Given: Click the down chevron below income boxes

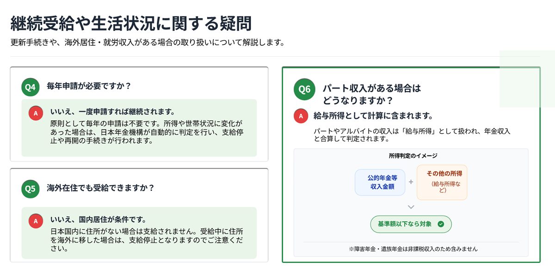Looking at the screenshot, I should [411, 207].
